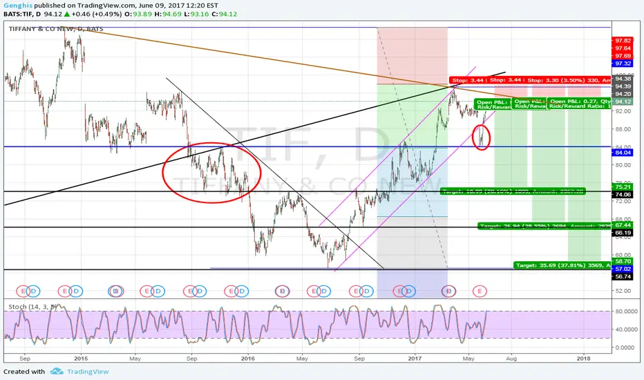This screenshot has width=644, height=380.
Task: Click the green 67.44 target label
Action: tap(623, 225)
